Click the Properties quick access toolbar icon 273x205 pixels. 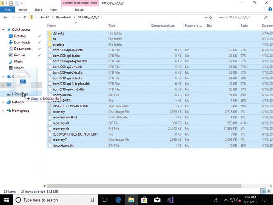point(11,3)
